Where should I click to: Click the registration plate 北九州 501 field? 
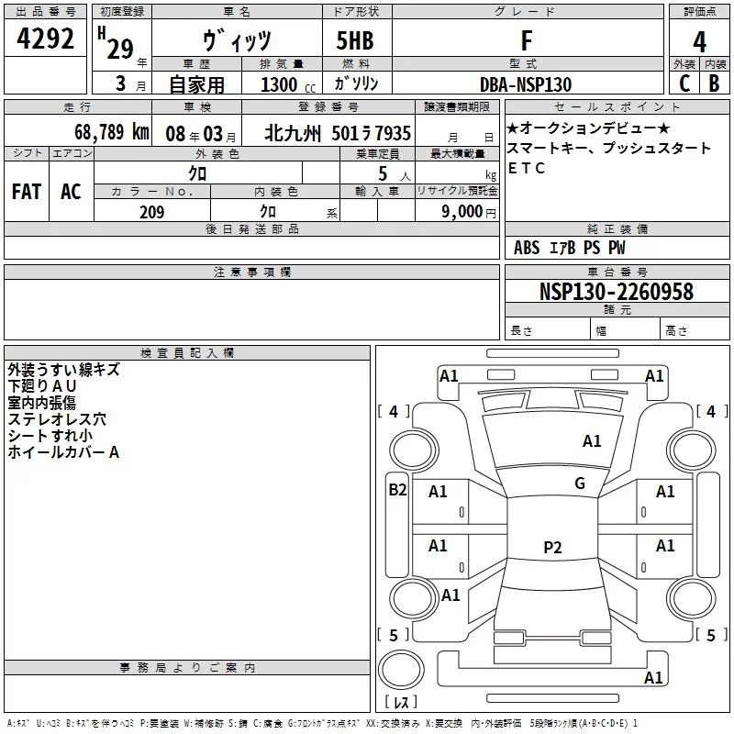coord(328,133)
